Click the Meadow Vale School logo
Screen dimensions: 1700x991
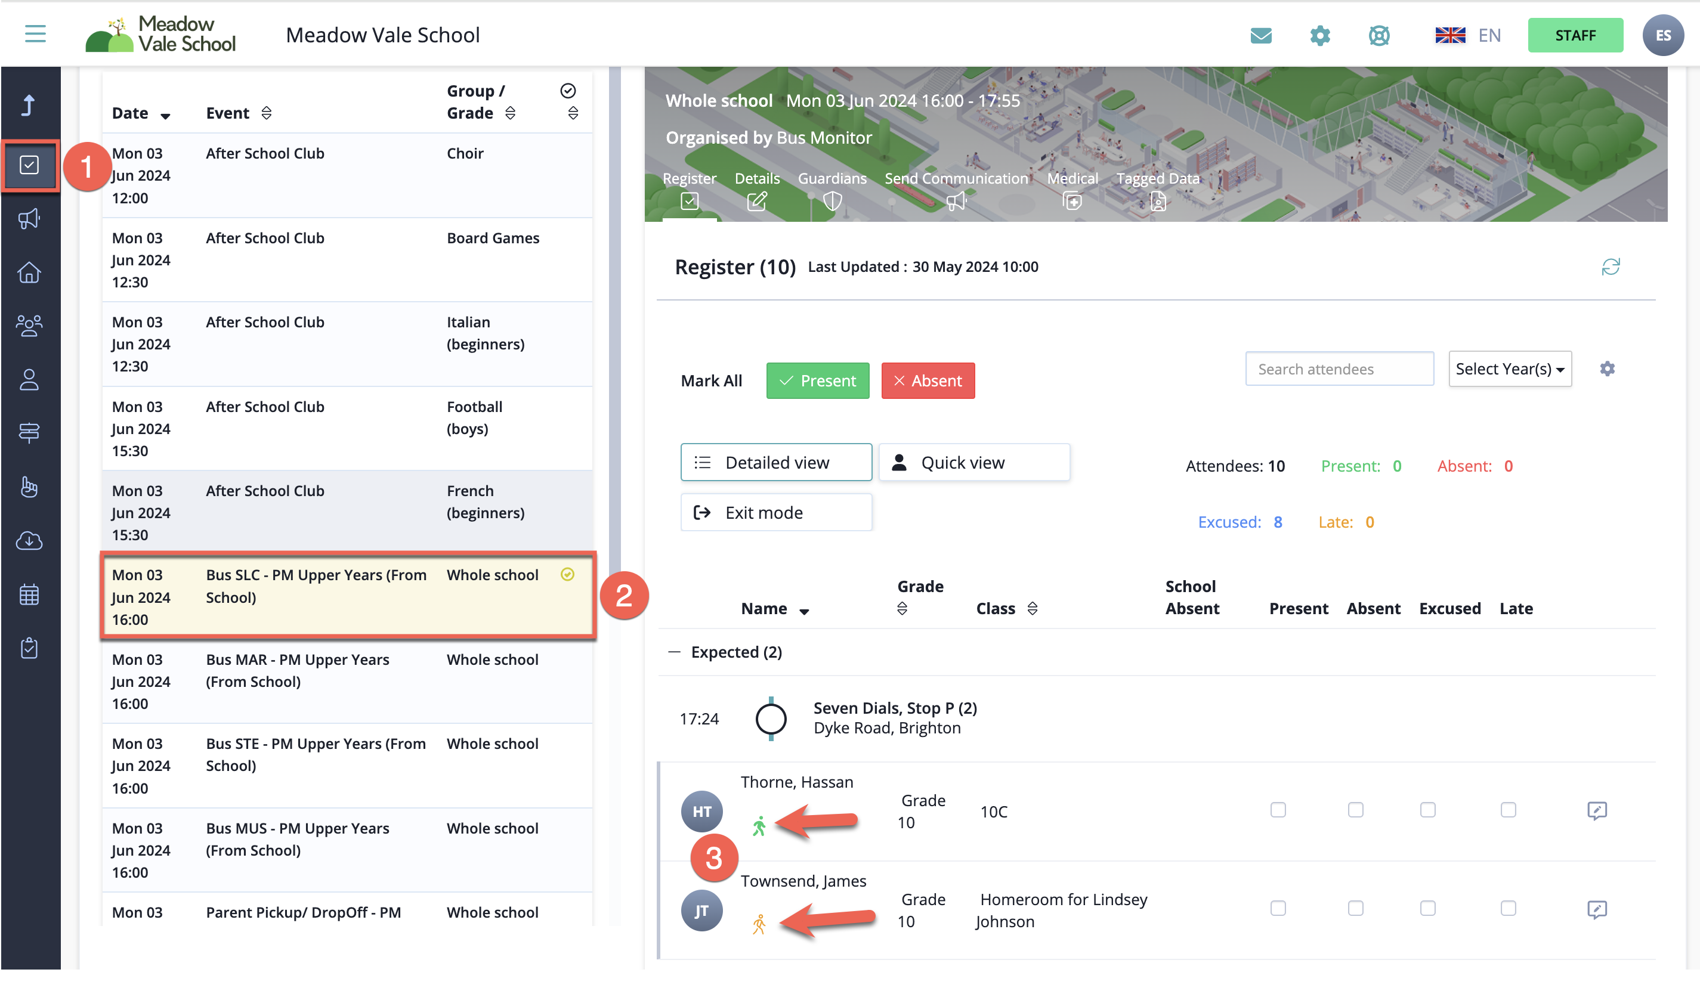(x=160, y=34)
